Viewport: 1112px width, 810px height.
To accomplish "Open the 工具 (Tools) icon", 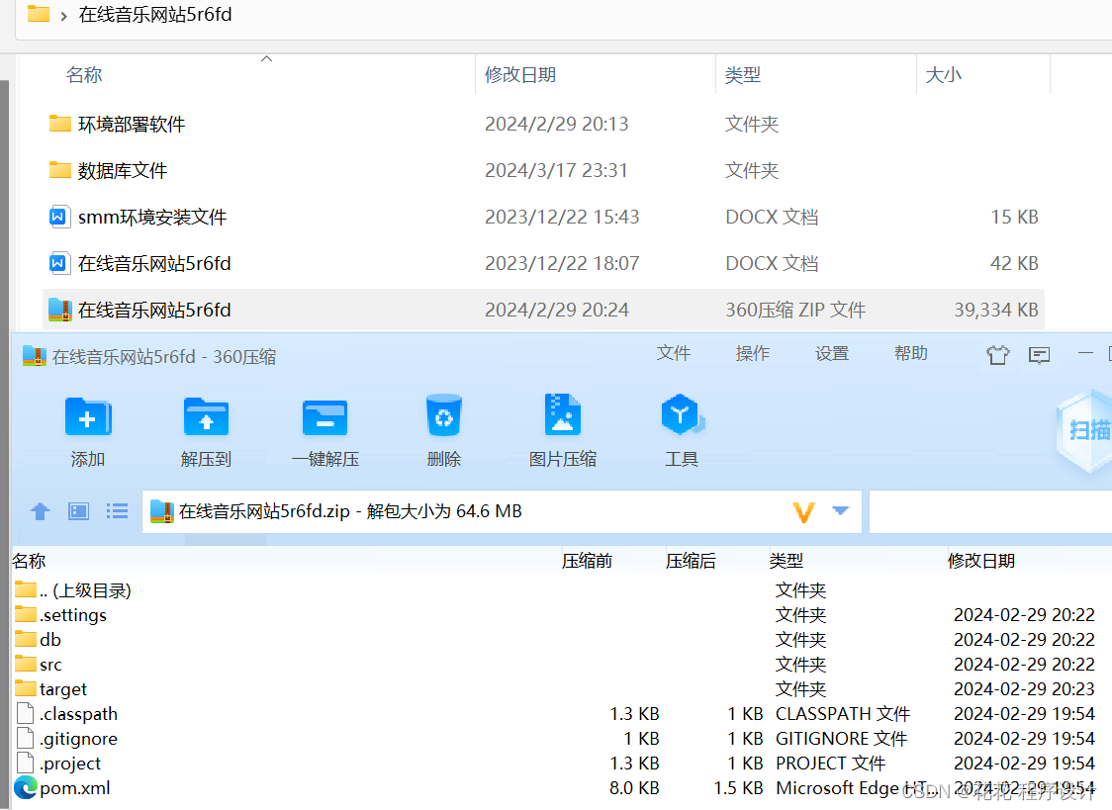I will click(x=682, y=414).
